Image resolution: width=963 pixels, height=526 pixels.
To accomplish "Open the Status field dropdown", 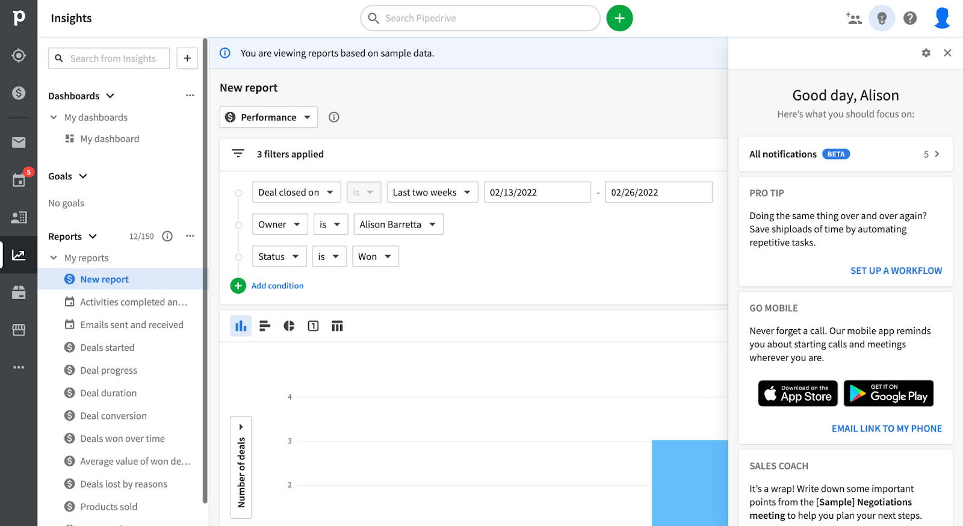I will [x=279, y=256].
